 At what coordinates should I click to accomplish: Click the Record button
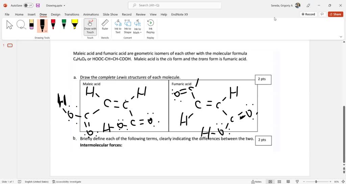[x=308, y=14]
